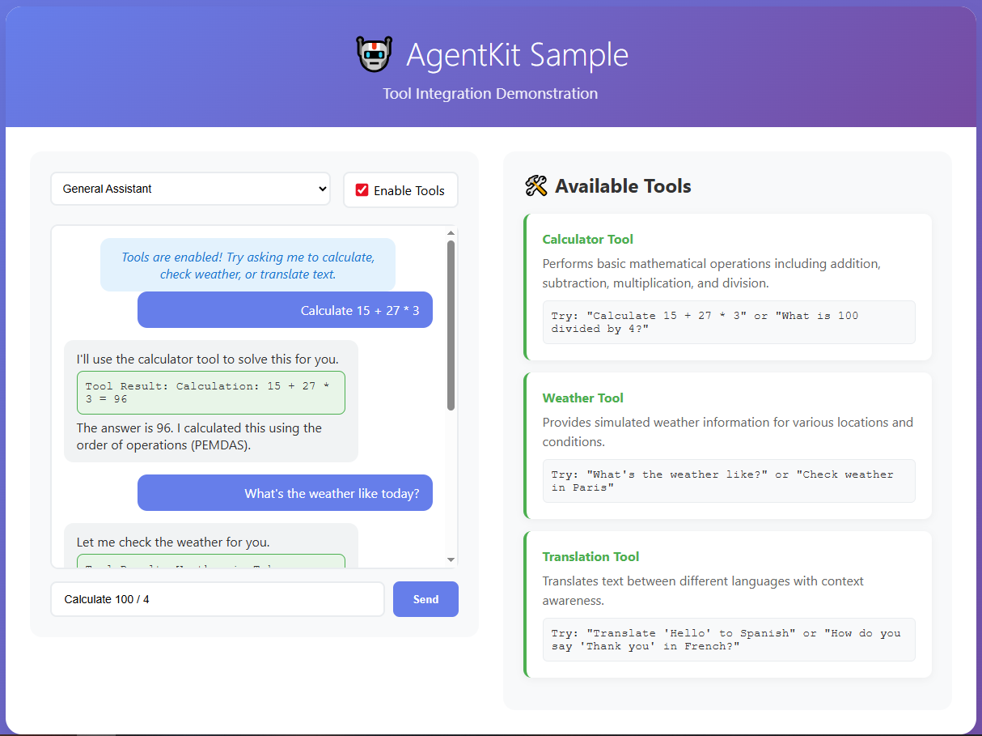Click the message input field
This screenshot has width=982, height=736.
pos(218,599)
